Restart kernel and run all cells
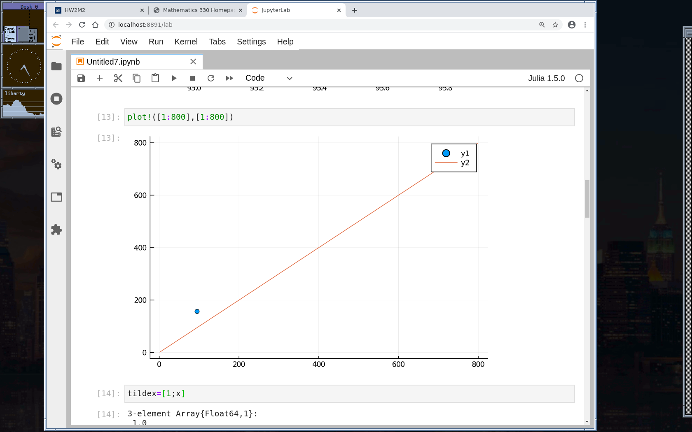 point(229,78)
